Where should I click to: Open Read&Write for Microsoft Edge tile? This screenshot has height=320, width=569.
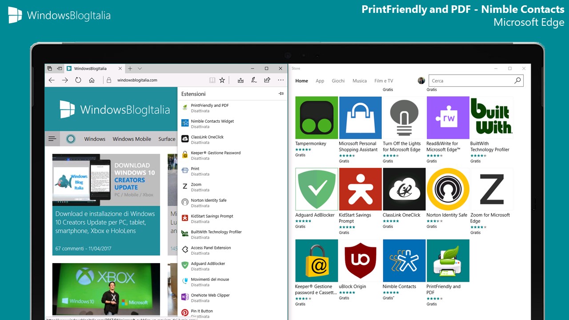[x=448, y=130]
